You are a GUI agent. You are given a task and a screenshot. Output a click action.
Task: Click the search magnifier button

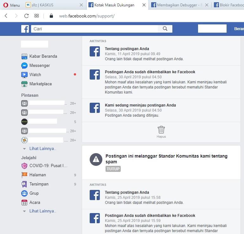tap(165, 29)
